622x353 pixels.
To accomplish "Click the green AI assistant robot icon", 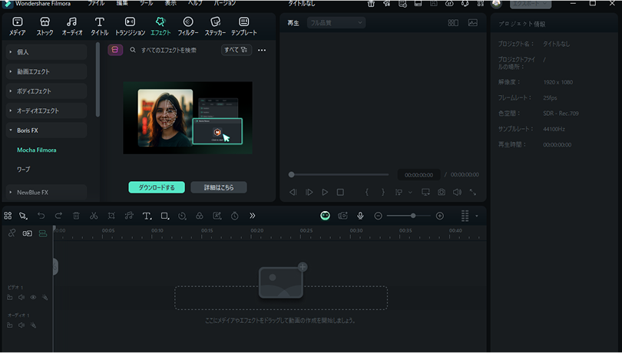I will tap(325, 216).
